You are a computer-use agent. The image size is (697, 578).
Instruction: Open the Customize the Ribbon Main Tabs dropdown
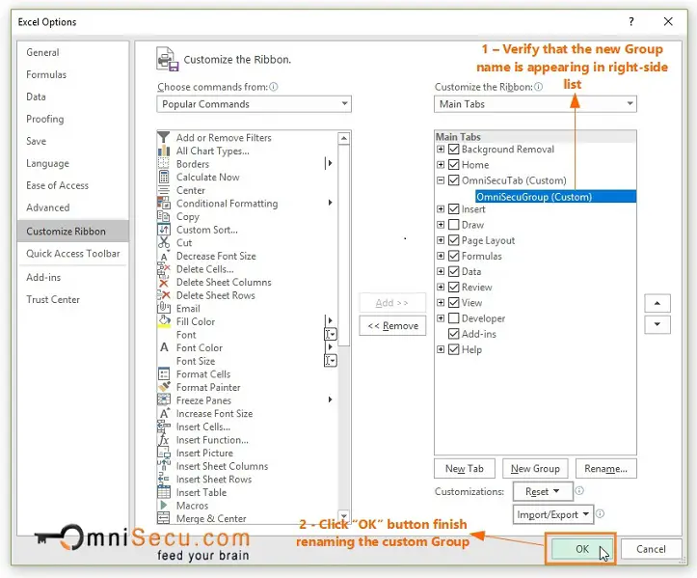pos(535,104)
